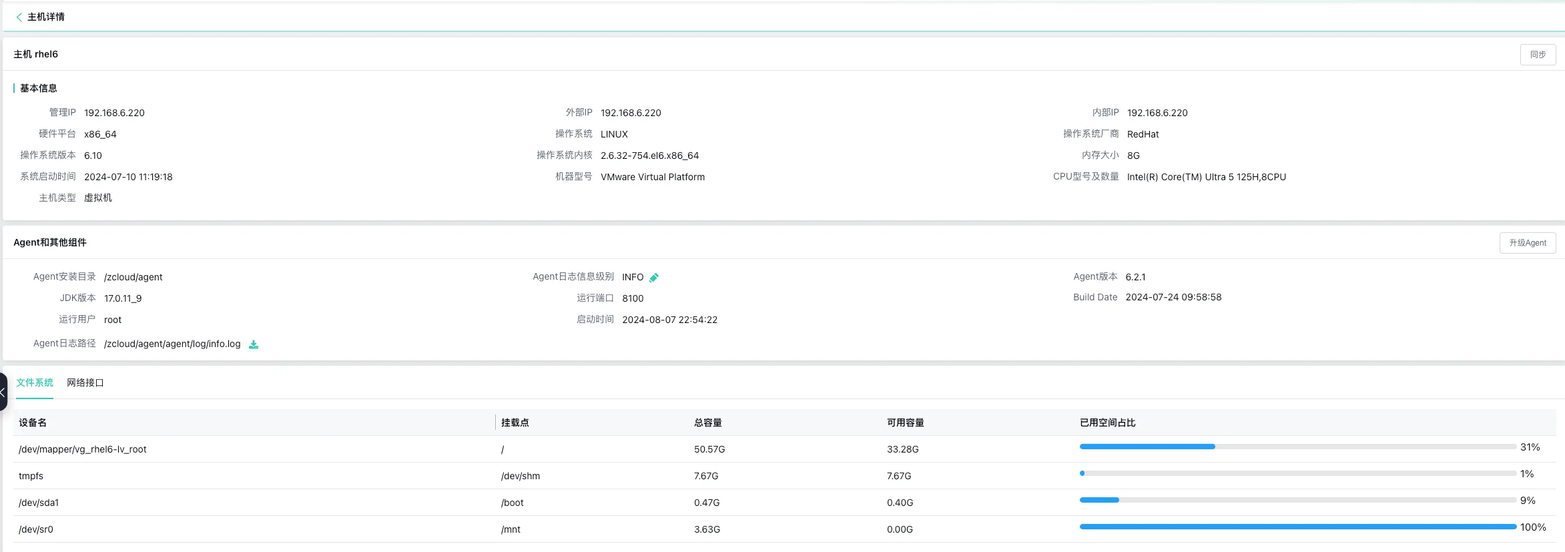Click the 设备名 column header
Image resolution: width=1565 pixels, height=552 pixels.
[x=33, y=423]
